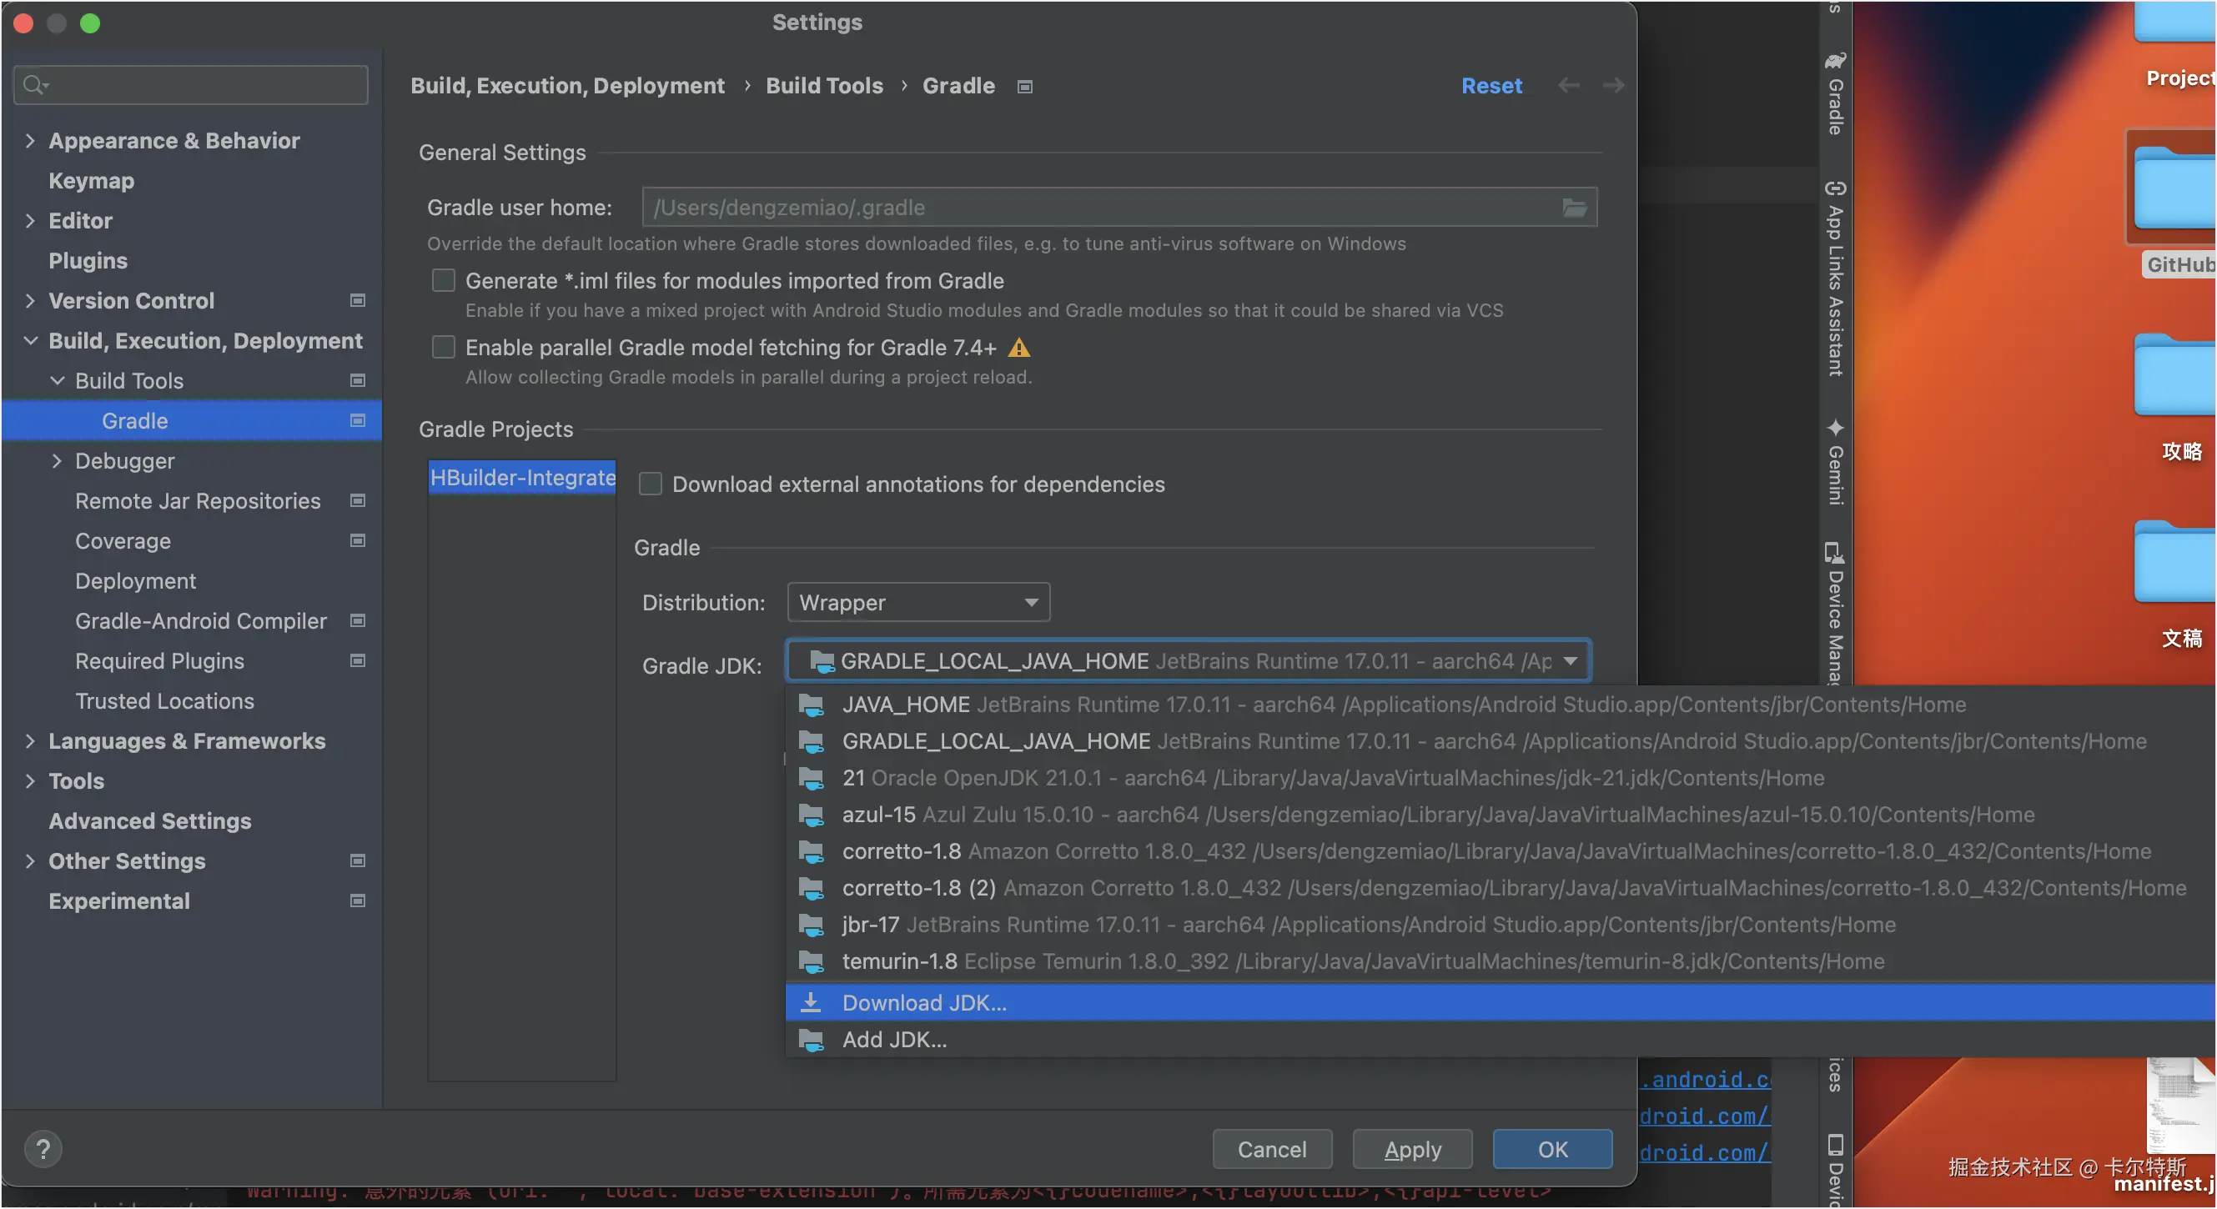Viewport: 2217px width, 1209px height.
Task: Open the Gradle tool window from side strip
Action: point(1835,93)
